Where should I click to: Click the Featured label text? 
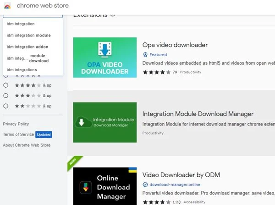tap(158, 55)
